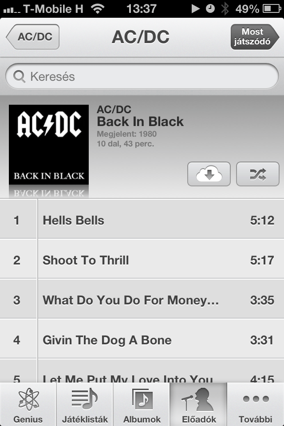Viewport: 284px width, 426px height.
Task: Play track 5 Let Me Put My Love
Action: (142, 371)
